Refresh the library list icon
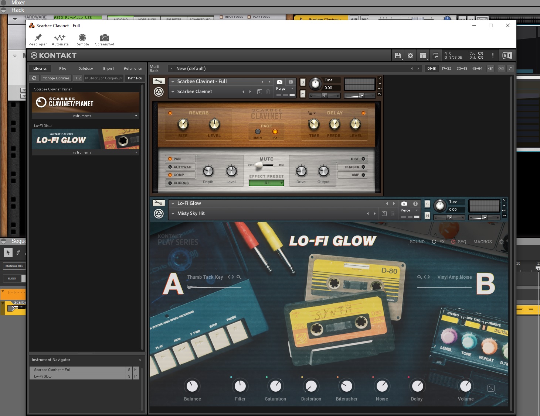This screenshot has width=540, height=416. pyautogui.click(x=34, y=78)
